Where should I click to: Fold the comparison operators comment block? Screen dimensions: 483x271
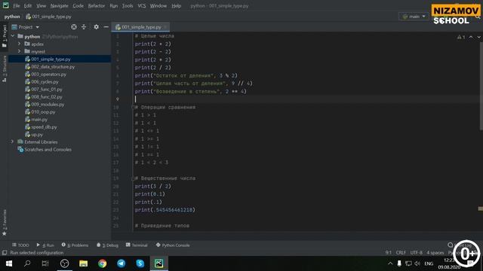pos(134,107)
